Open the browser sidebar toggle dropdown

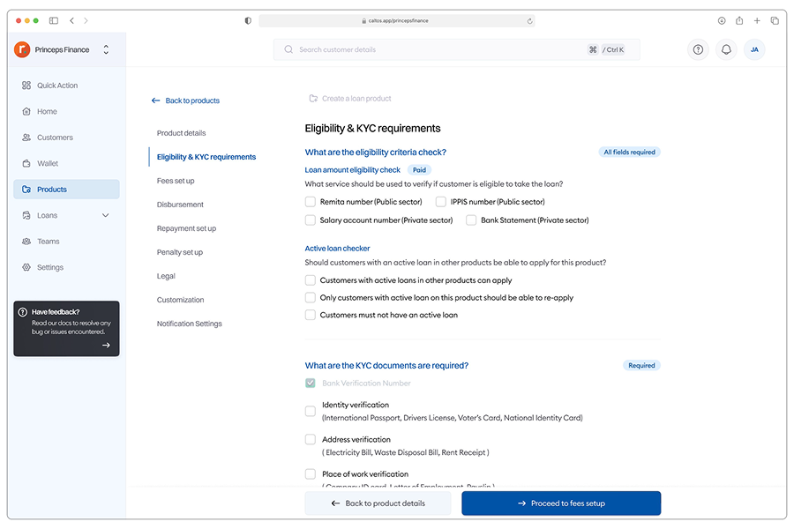click(x=54, y=20)
